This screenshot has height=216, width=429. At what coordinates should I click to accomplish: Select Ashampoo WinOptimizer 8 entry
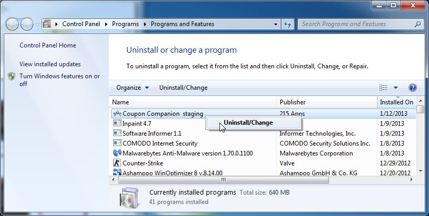tap(172, 173)
